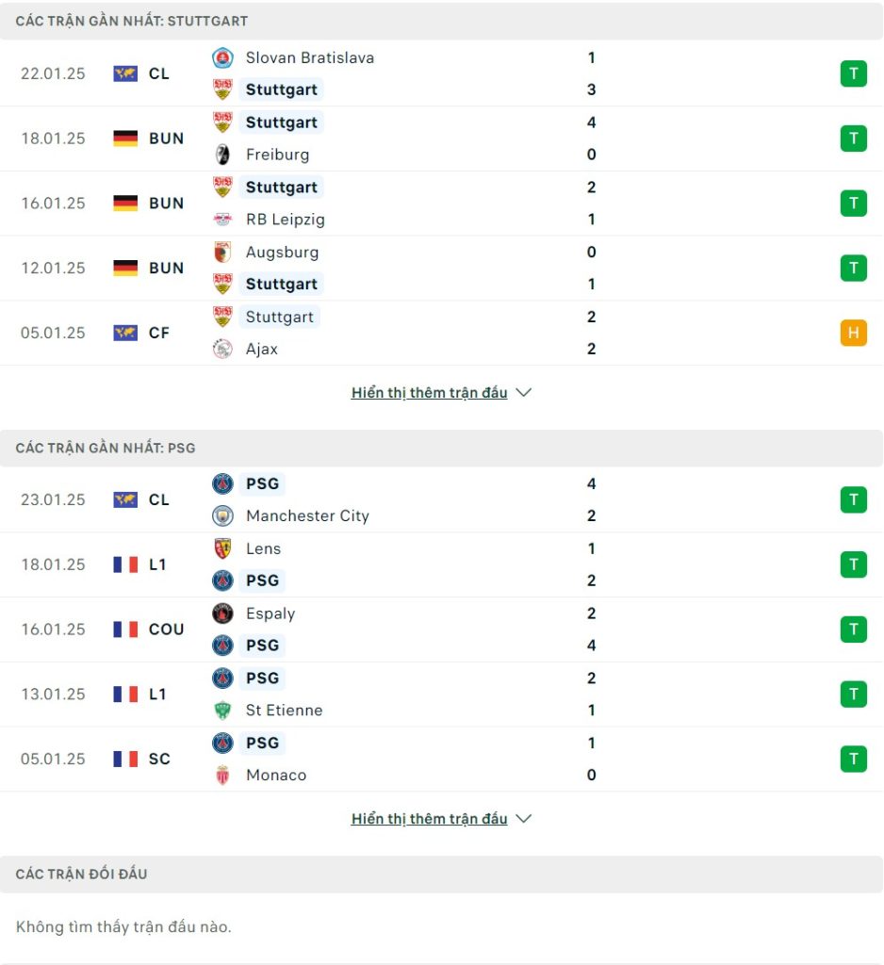
Task: Click the St Etienne green logo
Action: (x=222, y=711)
